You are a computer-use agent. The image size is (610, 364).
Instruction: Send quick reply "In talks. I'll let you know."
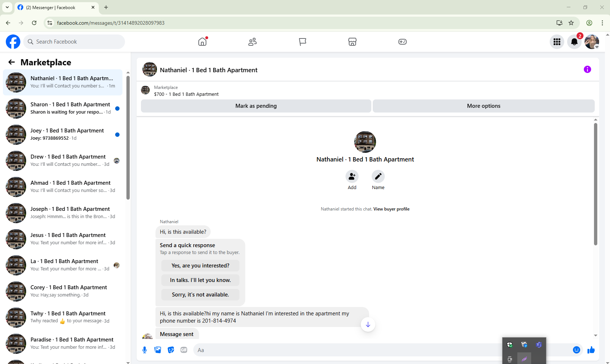pos(200,280)
